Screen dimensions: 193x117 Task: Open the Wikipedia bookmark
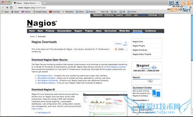pos(68,12)
